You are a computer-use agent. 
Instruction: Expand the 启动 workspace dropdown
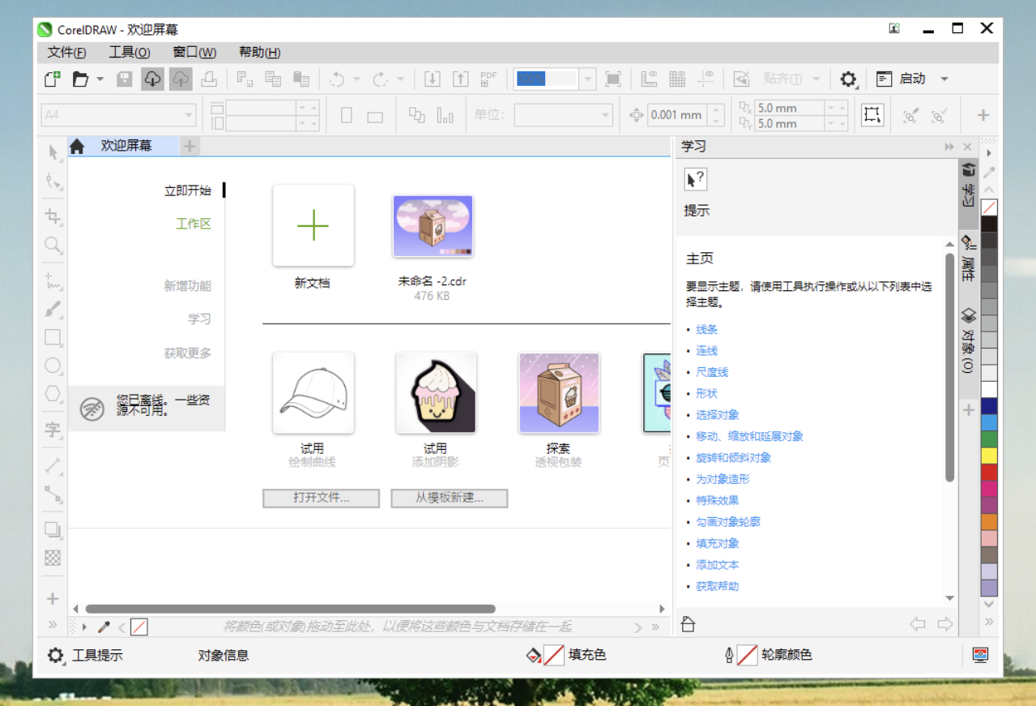click(944, 79)
